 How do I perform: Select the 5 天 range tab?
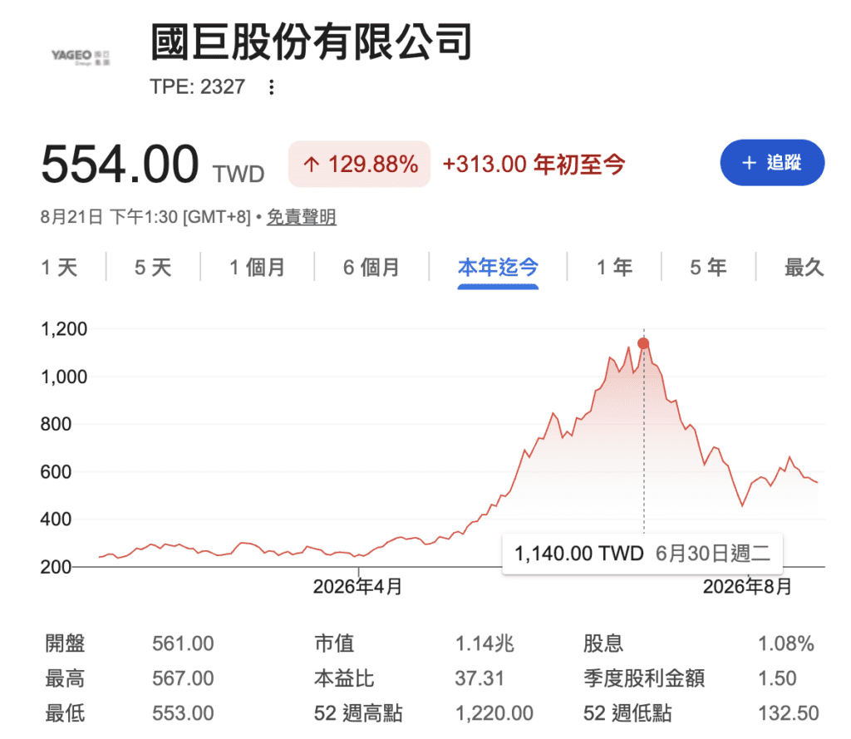click(x=153, y=267)
